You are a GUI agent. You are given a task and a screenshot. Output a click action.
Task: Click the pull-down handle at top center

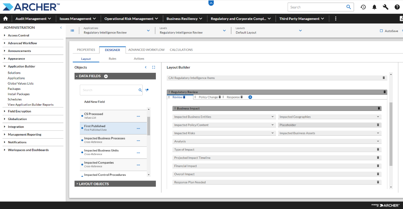point(211,3)
